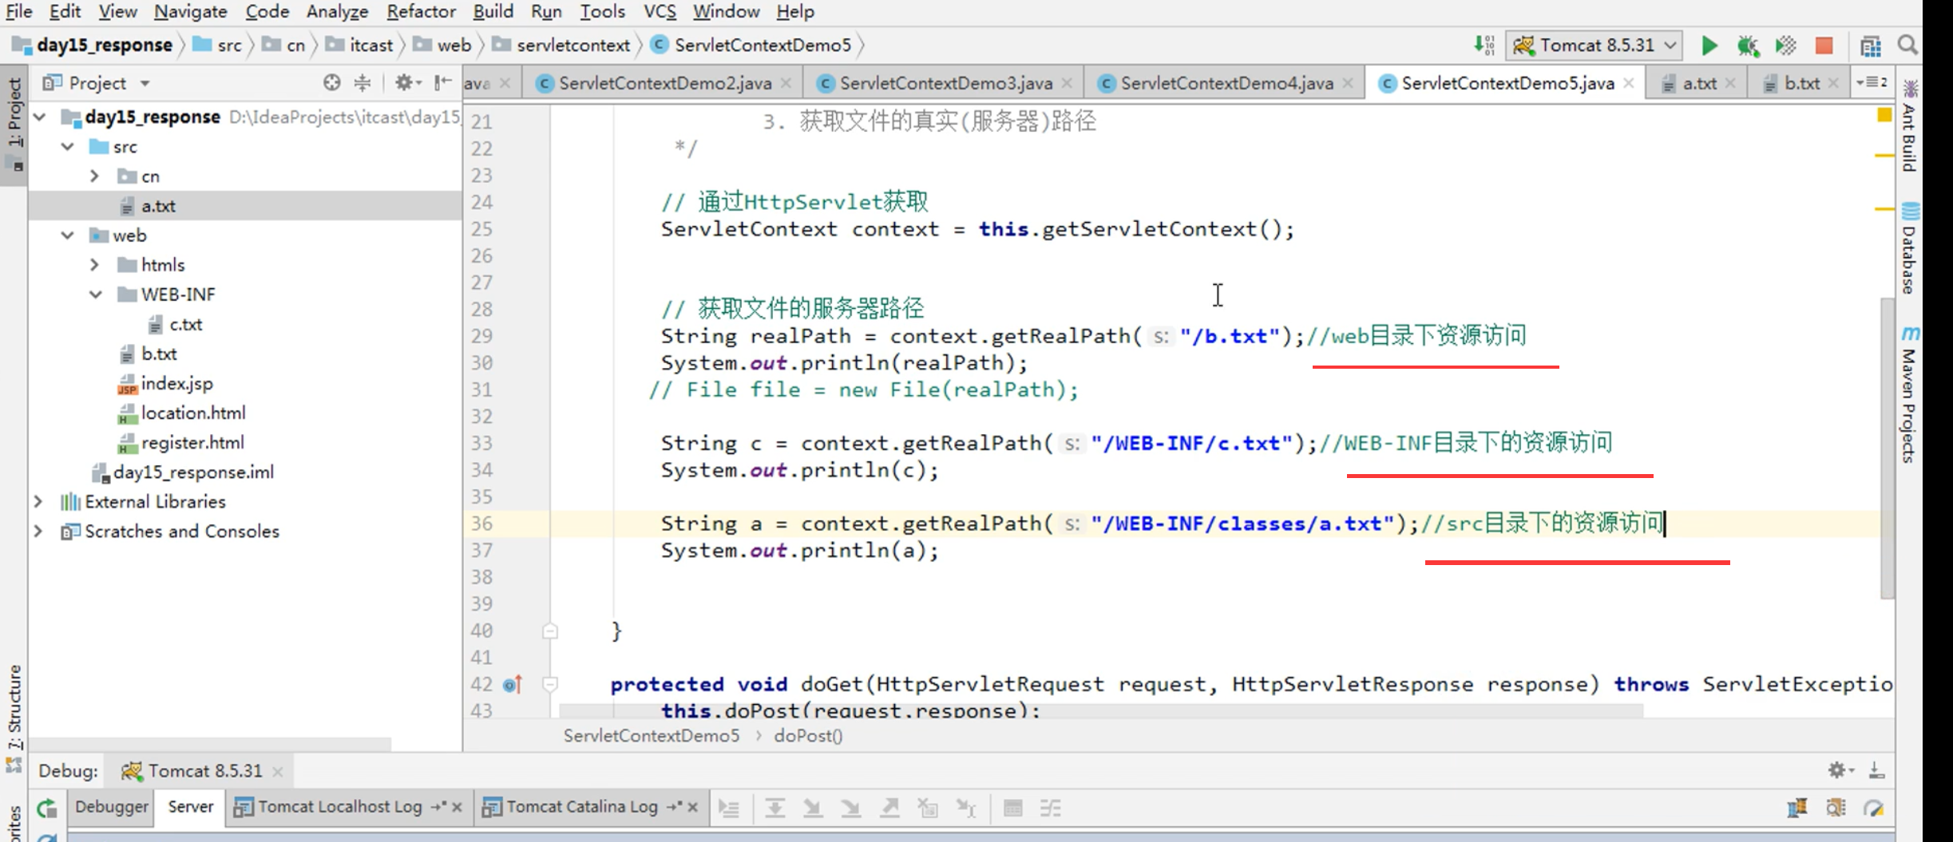Close the Debug Tomcat 8.5.31 session tab
This screenshot has height=842, width=1953.
pyautogui.click(x=278, y=772)
